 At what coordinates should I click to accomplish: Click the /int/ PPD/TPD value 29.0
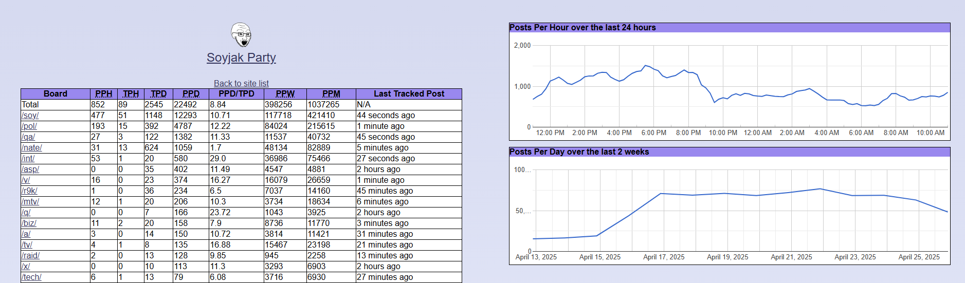pos(218,159)
